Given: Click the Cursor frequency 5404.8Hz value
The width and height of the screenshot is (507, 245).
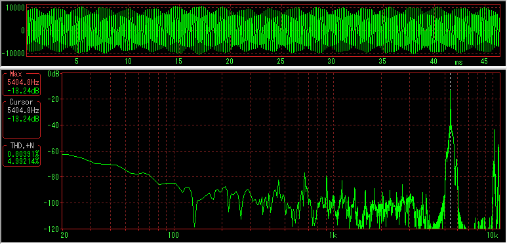Looking at the screenshot, I should (23, 110).
